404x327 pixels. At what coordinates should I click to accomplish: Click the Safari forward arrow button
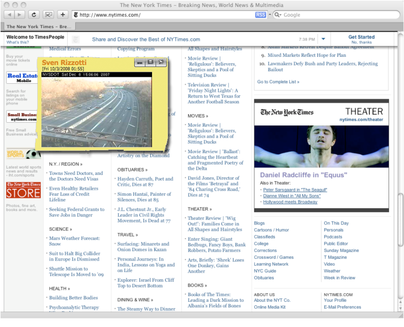point(22,14)
